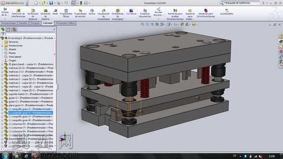Click the Help question mark button
Viewport: 283px width, 159px height.
point(263,3)
